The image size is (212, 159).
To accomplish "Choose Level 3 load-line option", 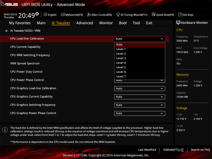I will (140, 58).
